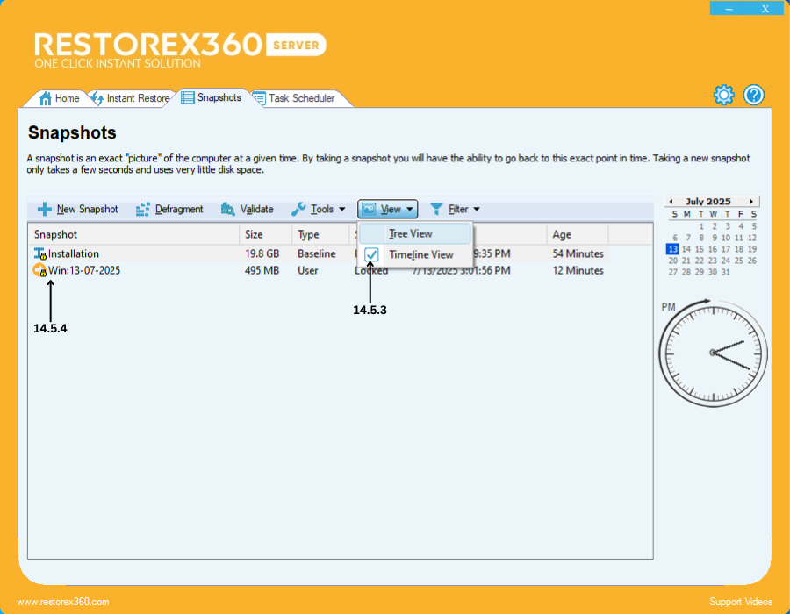
Task: Sort by the Snapshot column header
Action: click(133, 234)
